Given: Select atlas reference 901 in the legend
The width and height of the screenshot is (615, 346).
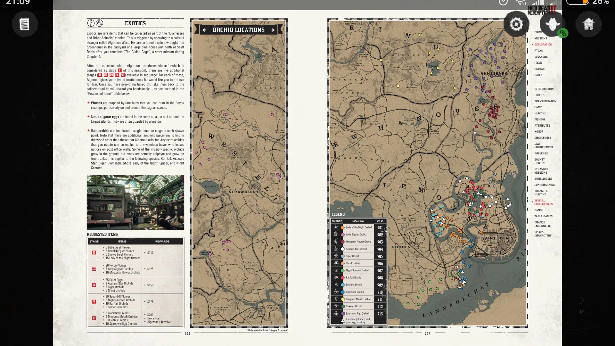Looking at the screenshot, I should [x=380, y=228].
